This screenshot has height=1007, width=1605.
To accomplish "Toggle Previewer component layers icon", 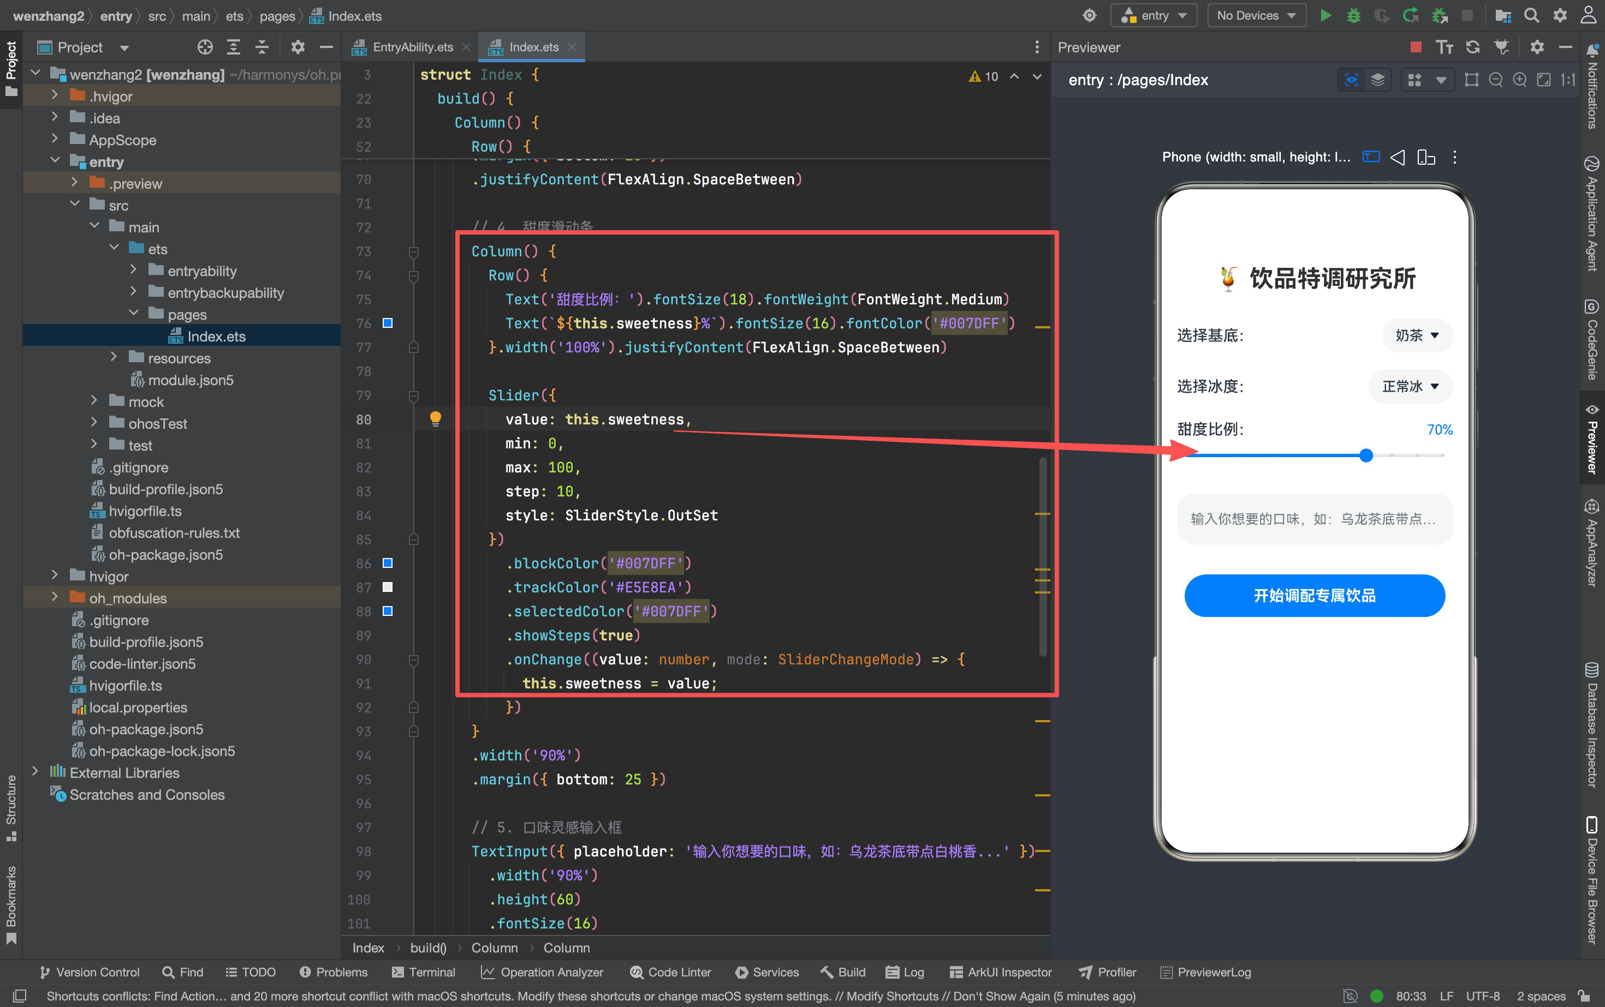I will [1378, 80].
